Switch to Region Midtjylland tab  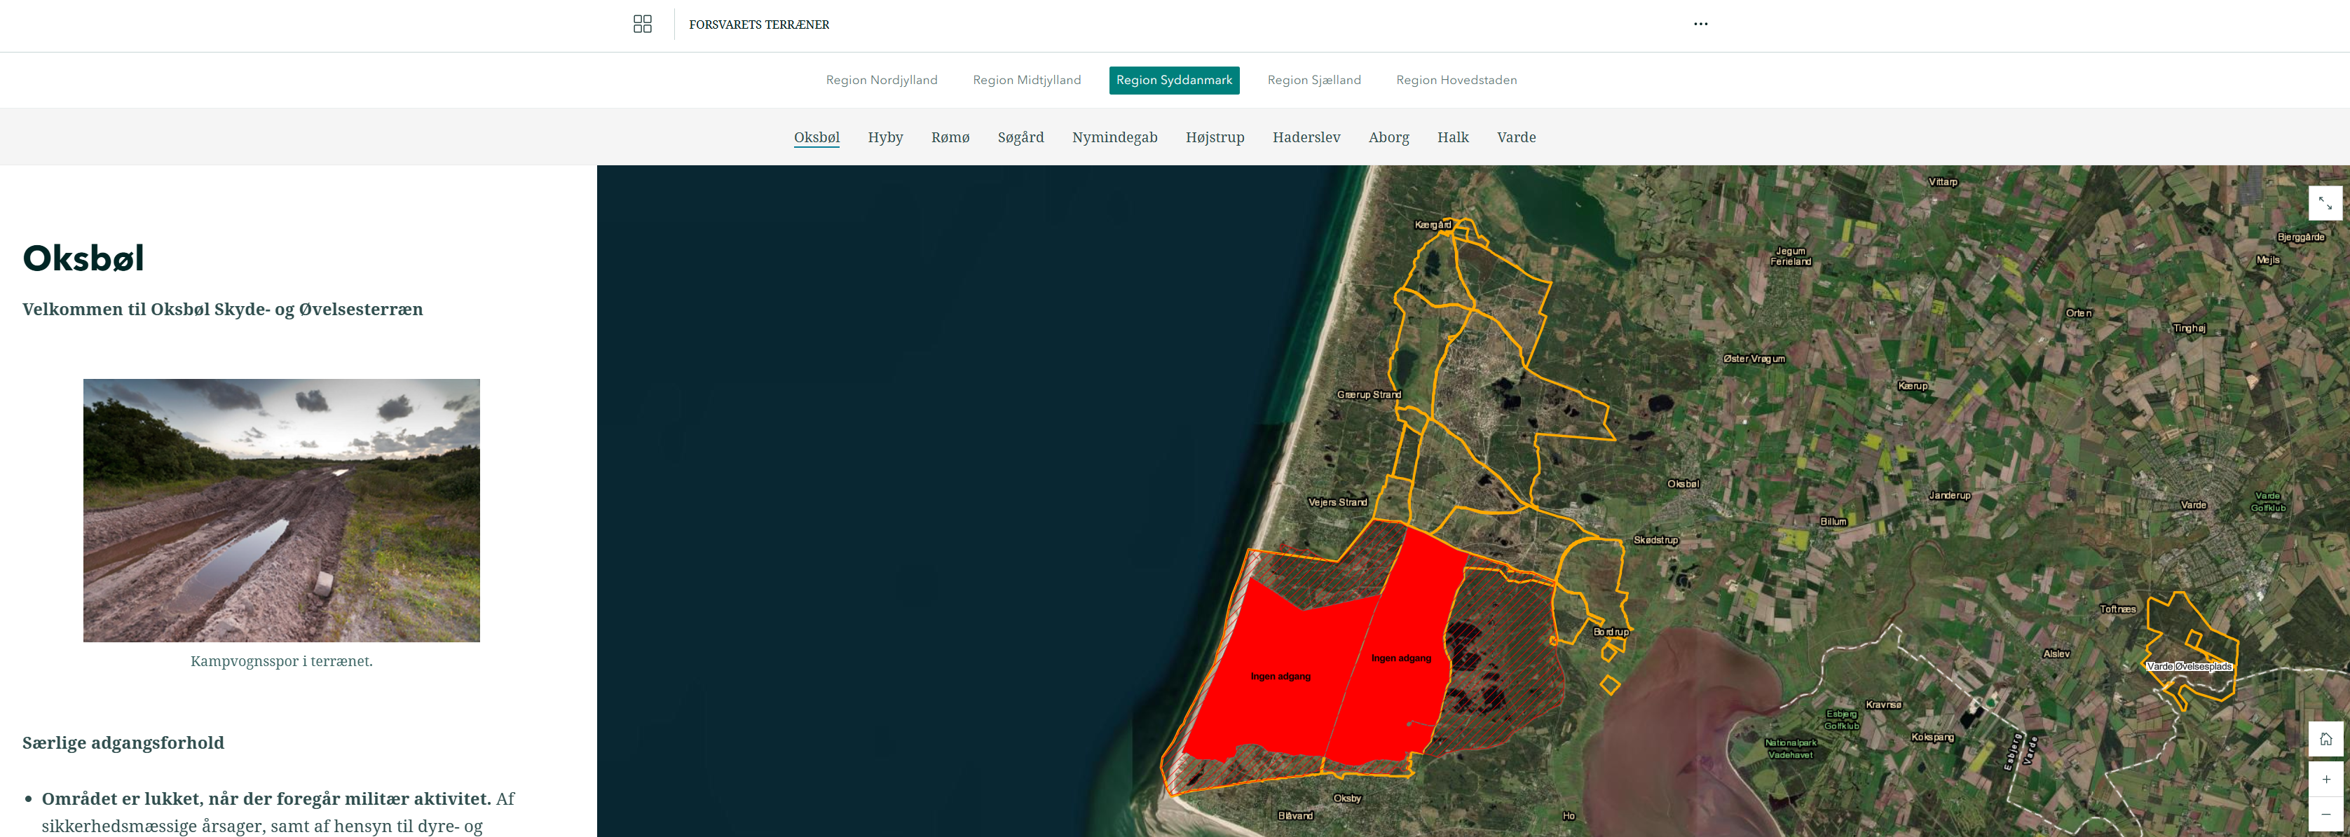click(1026, 81)
